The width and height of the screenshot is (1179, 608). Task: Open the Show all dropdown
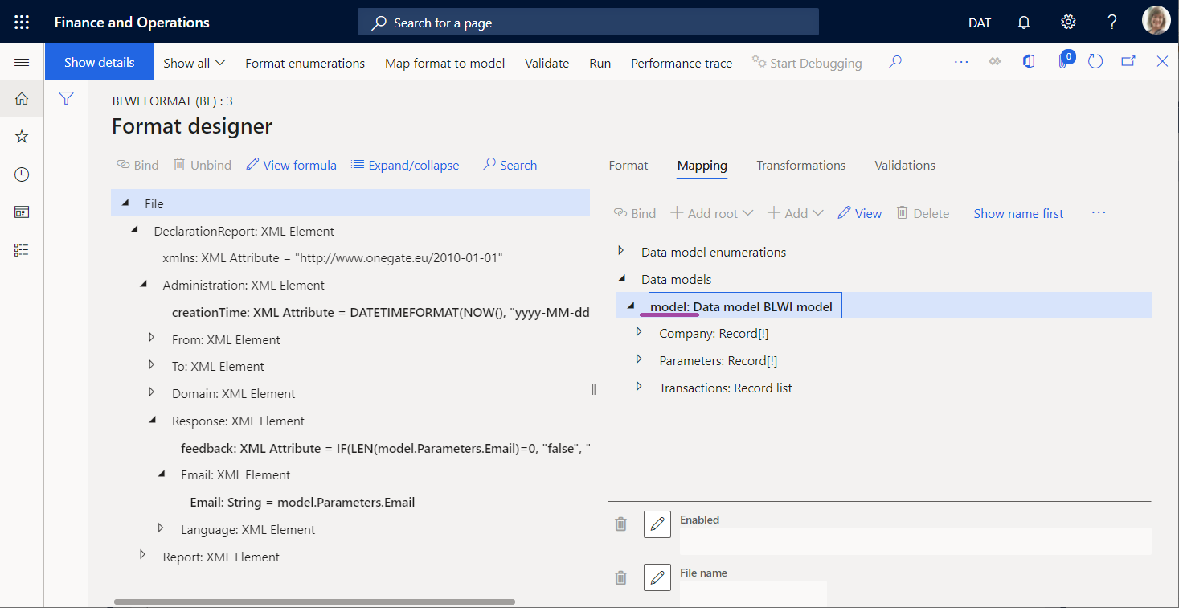coord(194,62)
